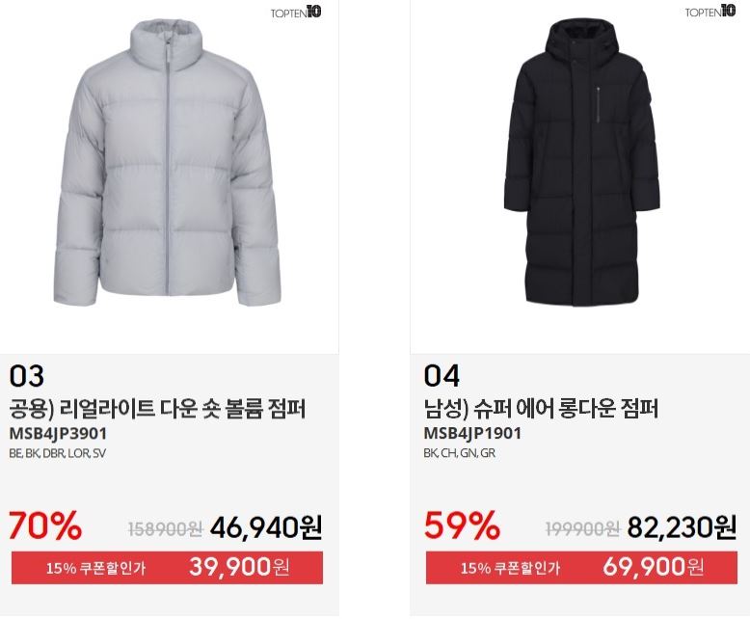Screen dimensions: 750x619
Task: Click the struck-through 158900원 original price
Action: point(166,529)
